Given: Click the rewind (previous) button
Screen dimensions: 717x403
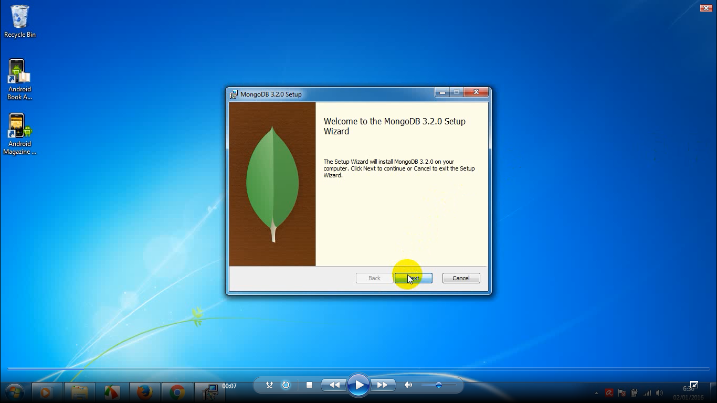Looking at the screenshot, I should click(x=334, y=385).
